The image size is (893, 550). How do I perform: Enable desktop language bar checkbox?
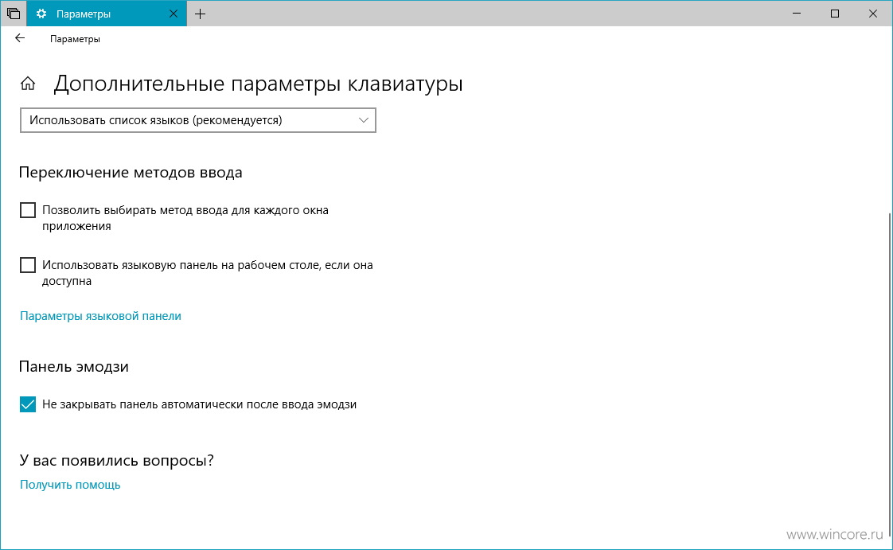coord(28,265)
